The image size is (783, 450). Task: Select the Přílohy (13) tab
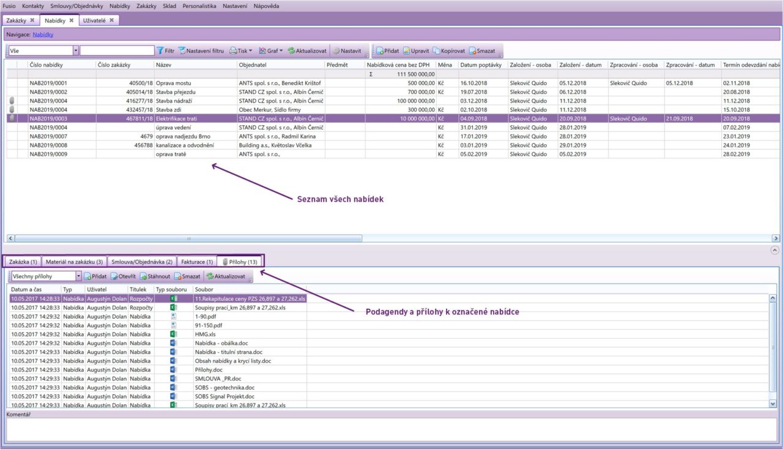pos(241,262)
